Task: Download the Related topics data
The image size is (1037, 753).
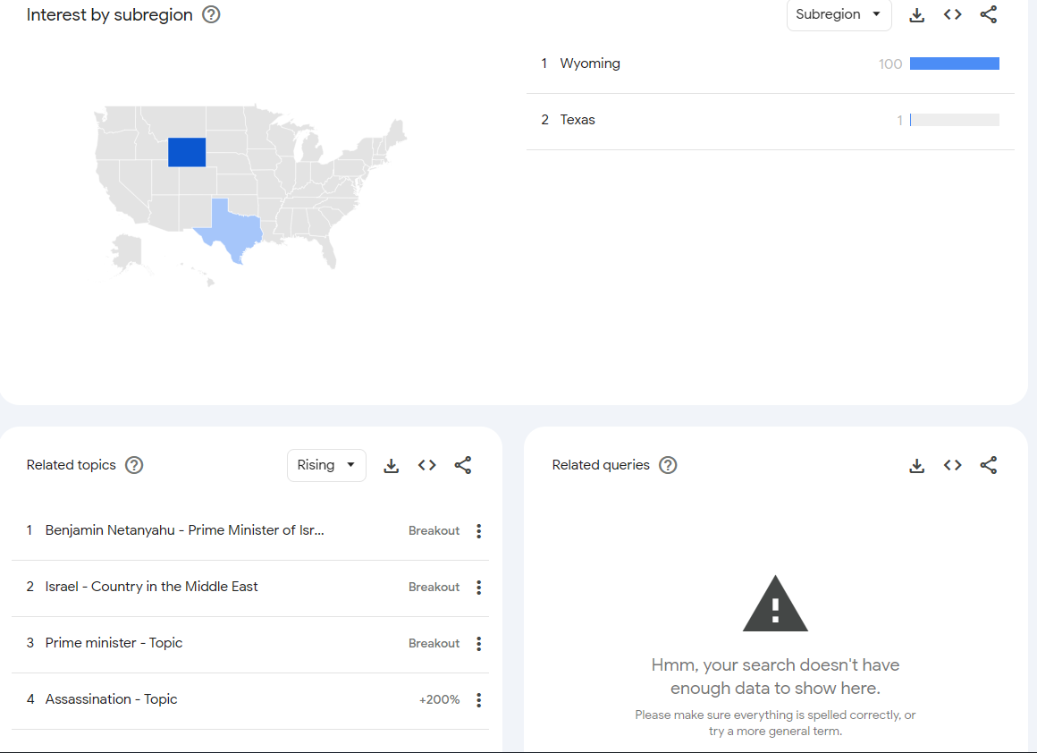Action: click(392, 466)
